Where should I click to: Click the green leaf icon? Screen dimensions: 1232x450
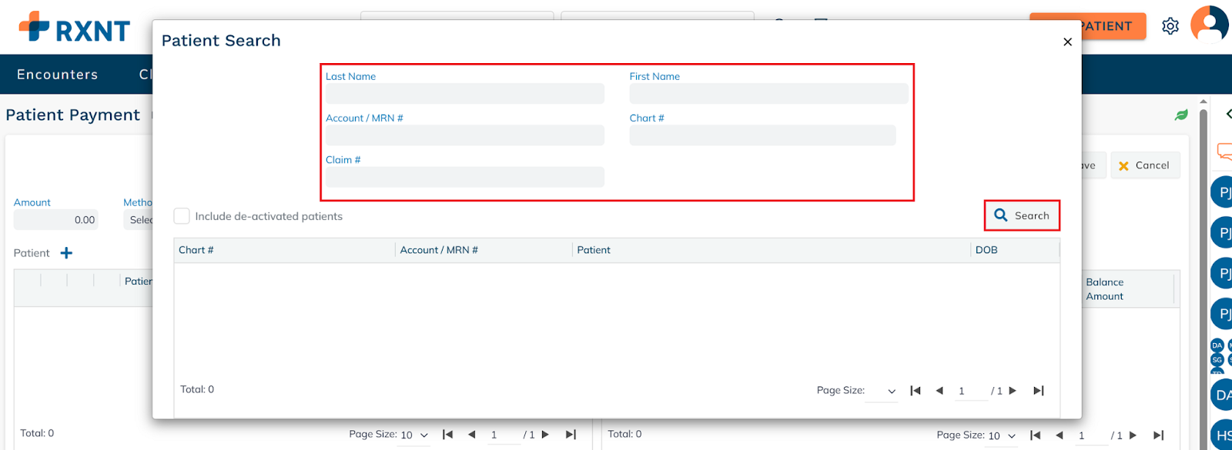click(1181, 115)
